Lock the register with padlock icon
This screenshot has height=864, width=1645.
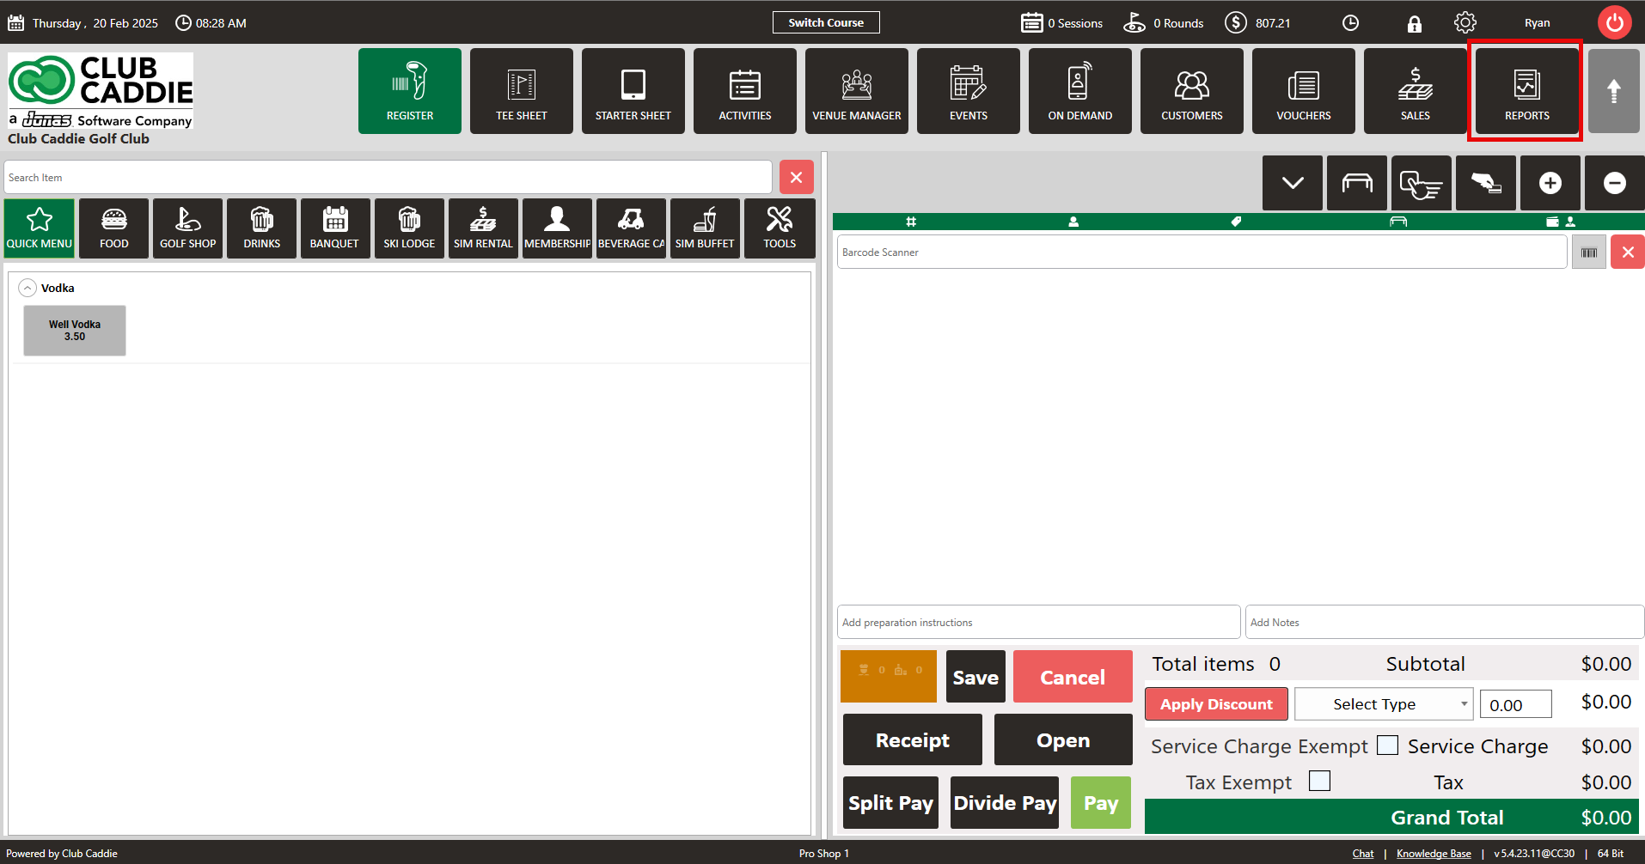pos(1414,23)
